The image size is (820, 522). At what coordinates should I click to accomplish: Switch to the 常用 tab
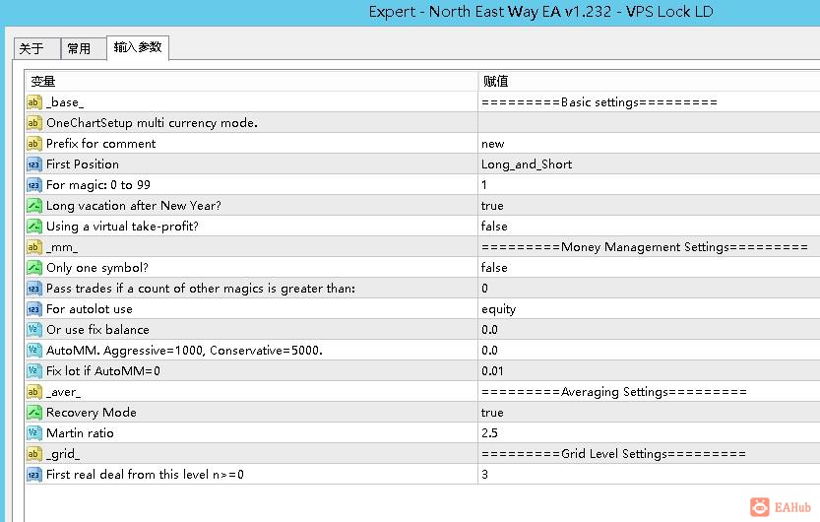pos(83,48)
